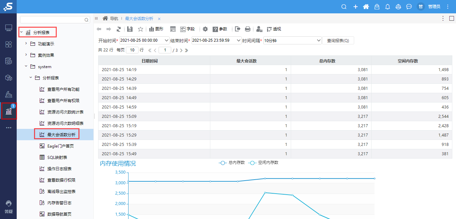This screenshot has height=219, width=456.
Task: Open the data mining sidebar icon
Action: point(9,94)
